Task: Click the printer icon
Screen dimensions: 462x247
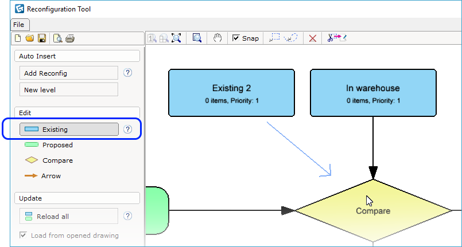Action: click(70, 38)
